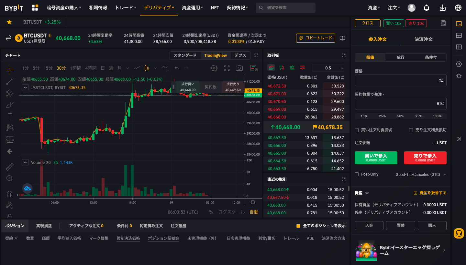
Task: Open chart settings gear icon
Action: click(x=214, y=68)
